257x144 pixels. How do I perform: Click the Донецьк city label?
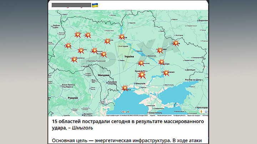pos(191,70)
